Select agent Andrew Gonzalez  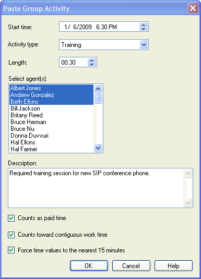pos(51,95)
